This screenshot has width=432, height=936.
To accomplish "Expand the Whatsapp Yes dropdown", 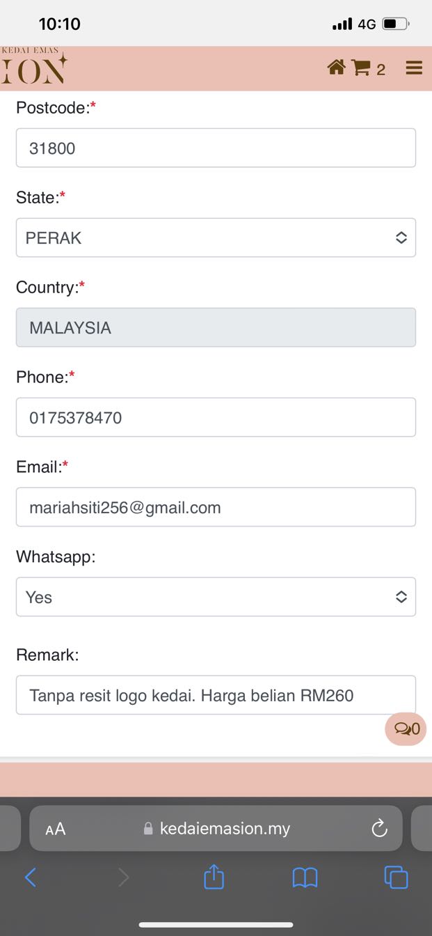I will (x=216, y=597).
